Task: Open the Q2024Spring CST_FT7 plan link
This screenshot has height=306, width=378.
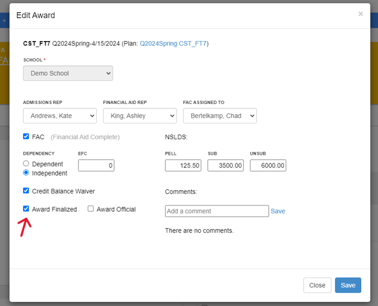Action: (x=173, y=43)
